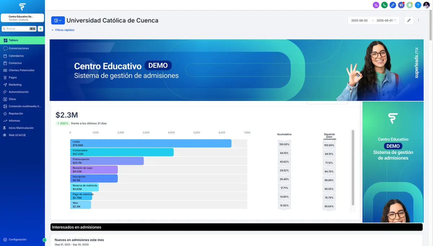Open the help question mark icon
Screen dimensions: 433x246
click(x=417, y=5)
